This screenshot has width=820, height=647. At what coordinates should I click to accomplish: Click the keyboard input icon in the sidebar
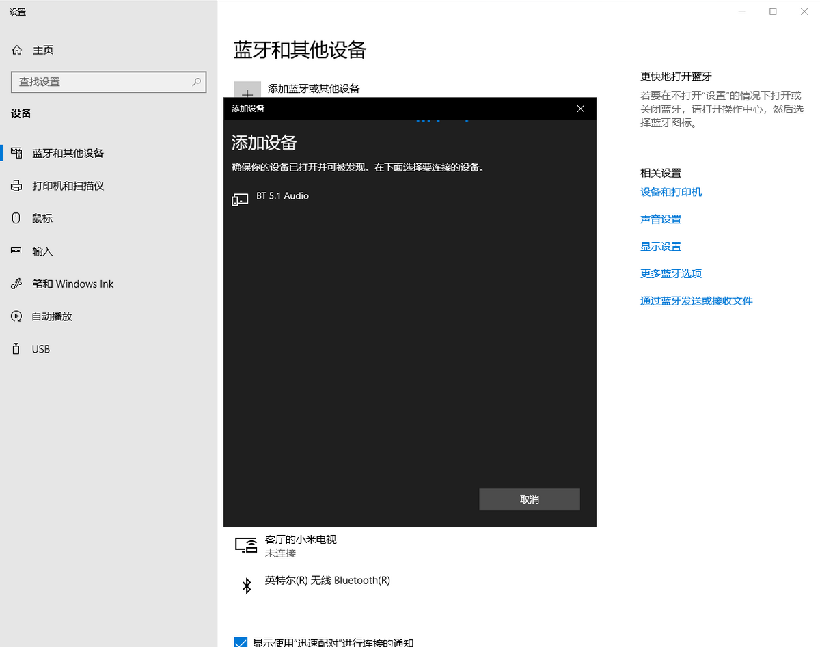click(17, 251)
